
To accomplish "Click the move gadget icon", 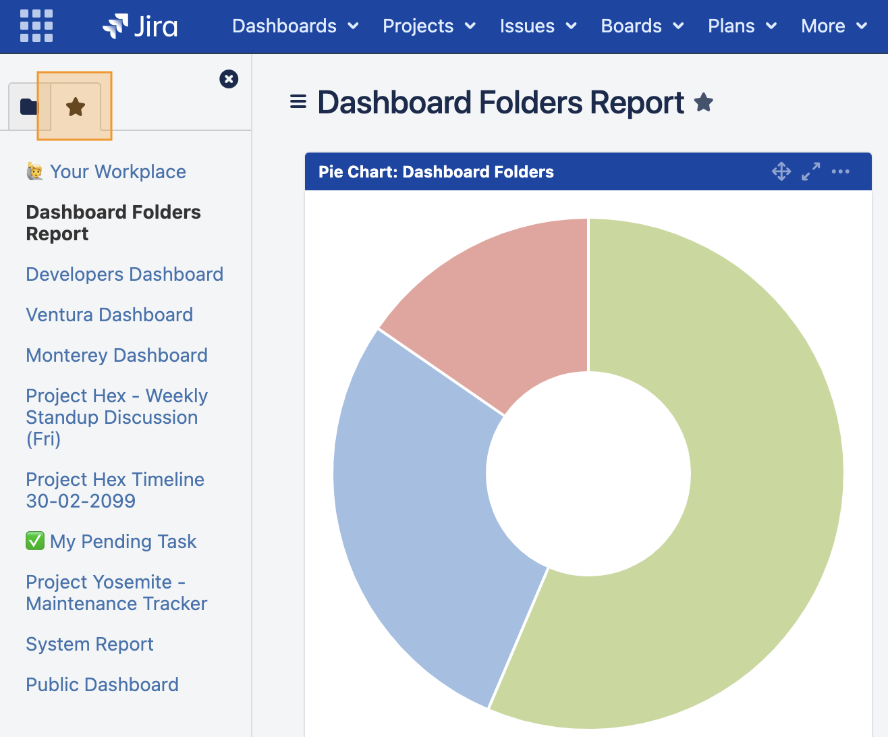I will pos(781,171).
